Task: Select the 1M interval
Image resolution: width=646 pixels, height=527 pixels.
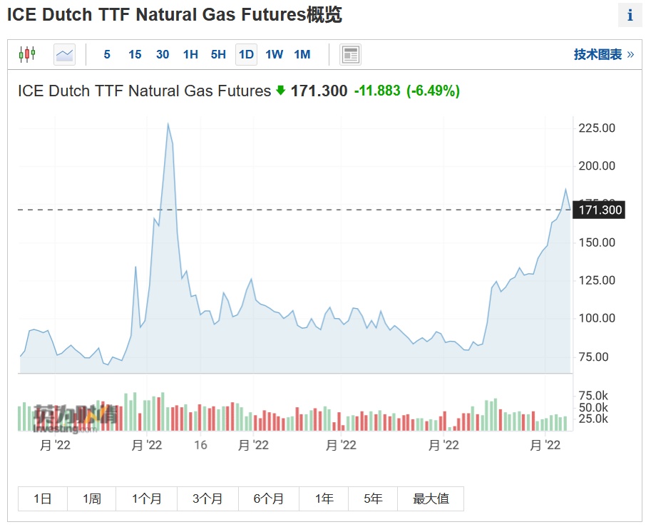Action: 302,54
